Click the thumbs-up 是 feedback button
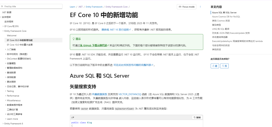 pos(215,66)
